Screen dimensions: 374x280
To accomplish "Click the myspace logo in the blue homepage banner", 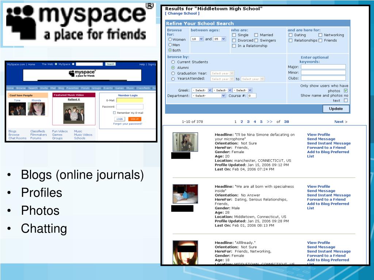I will (x=82, y=73).
